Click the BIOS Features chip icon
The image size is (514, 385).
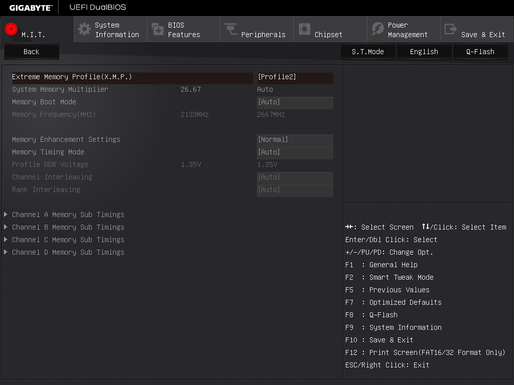[158, 29]
